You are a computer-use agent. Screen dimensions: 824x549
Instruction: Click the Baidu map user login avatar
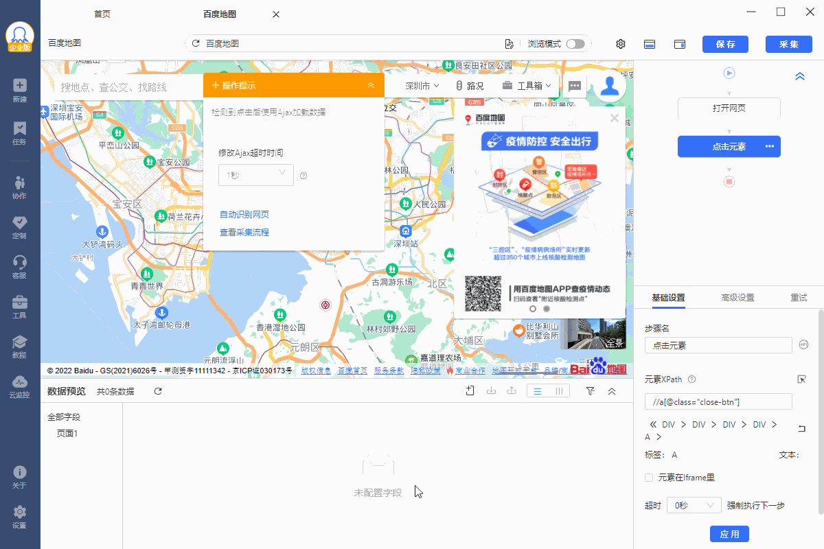(x=610, y=86)
